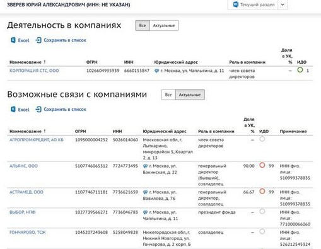Click the red ИДО indicator for АЛЬЯНС, ООО

tap(262, 165)
